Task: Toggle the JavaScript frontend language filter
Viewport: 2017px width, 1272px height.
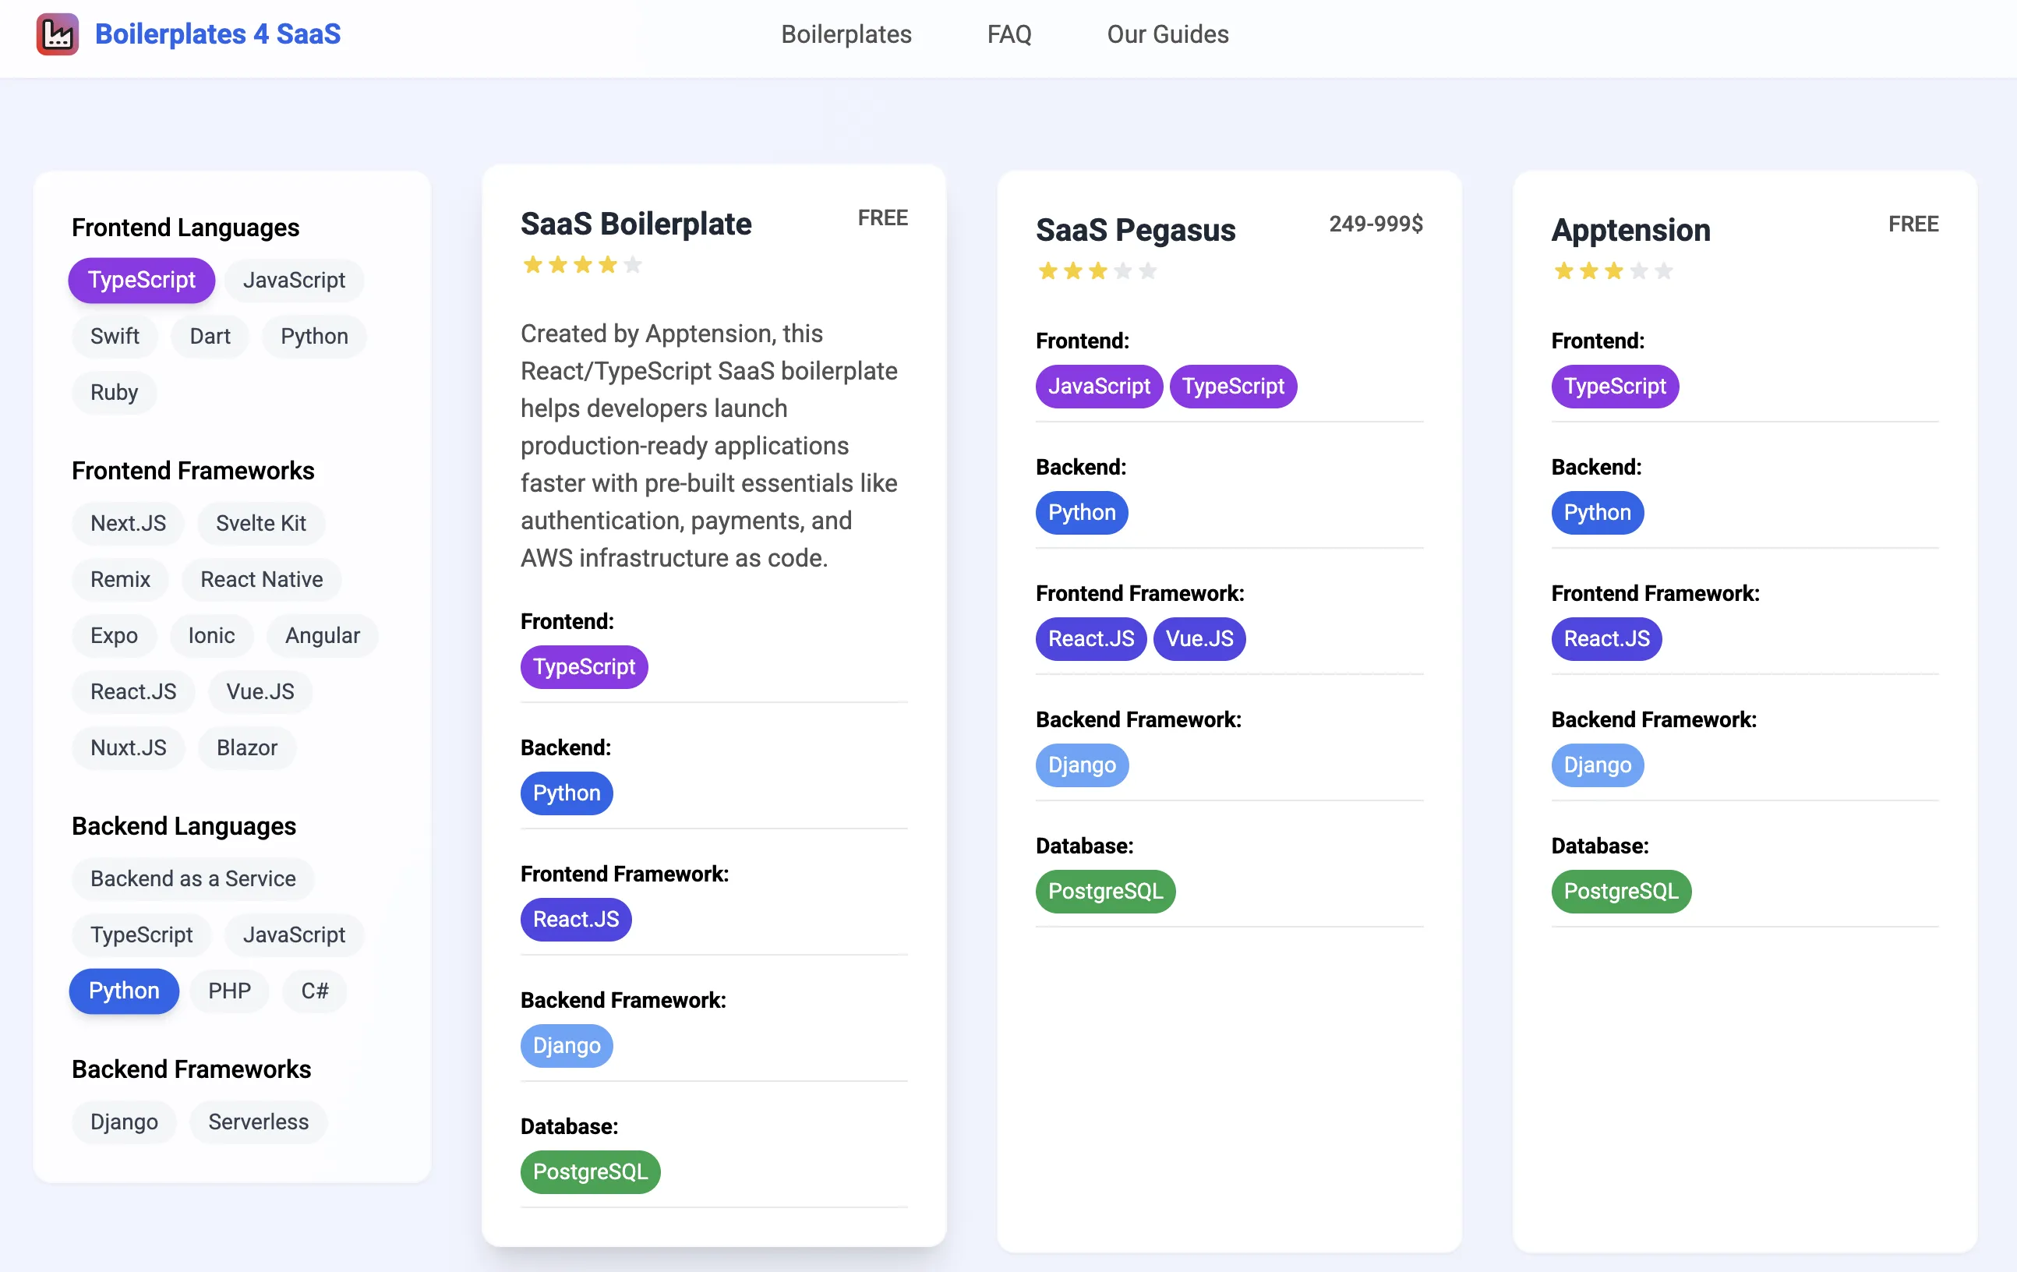Action: click(294, 280)
